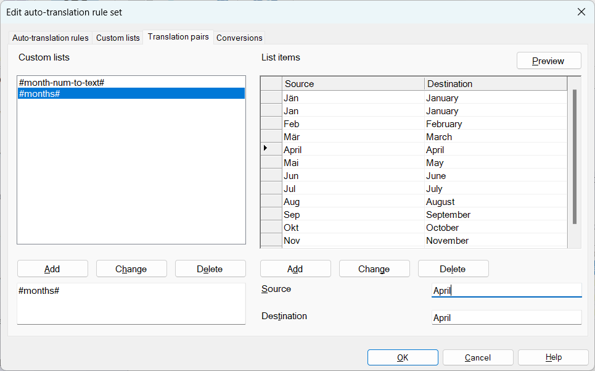The width and height of the screenshot is (595, 371).
Task: Click the Destination column header
Action: pos(496,83)
